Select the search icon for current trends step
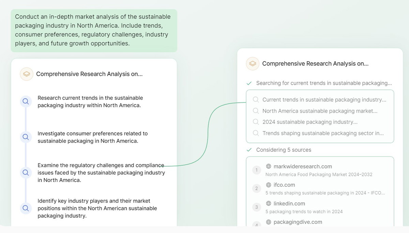409x233 pixels. coord(26,101)
